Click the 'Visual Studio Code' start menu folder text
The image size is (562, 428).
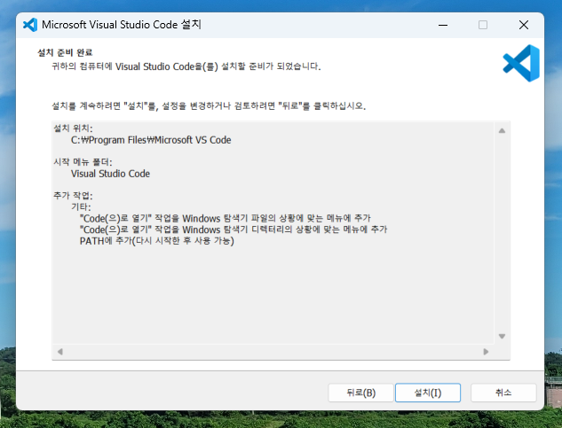pyautogui.click(x=110, y=174)
